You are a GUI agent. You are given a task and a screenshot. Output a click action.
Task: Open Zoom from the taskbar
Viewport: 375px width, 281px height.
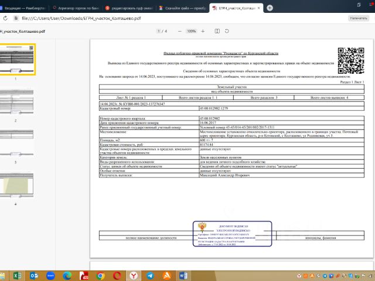click(50, 276)
